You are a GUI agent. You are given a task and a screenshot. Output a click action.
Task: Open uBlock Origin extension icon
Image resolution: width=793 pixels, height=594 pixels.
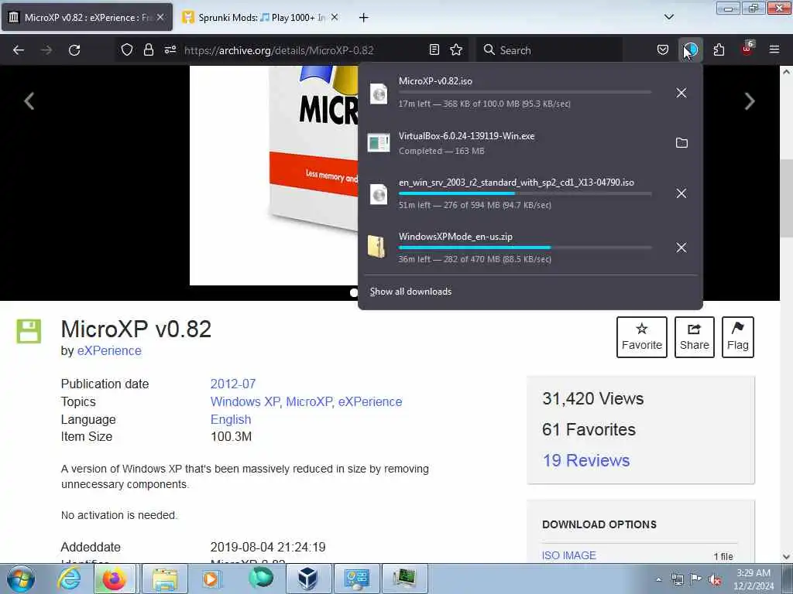pos(747,49)
